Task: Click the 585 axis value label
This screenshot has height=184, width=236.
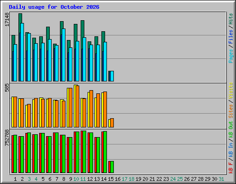Action: coord(7,87)
